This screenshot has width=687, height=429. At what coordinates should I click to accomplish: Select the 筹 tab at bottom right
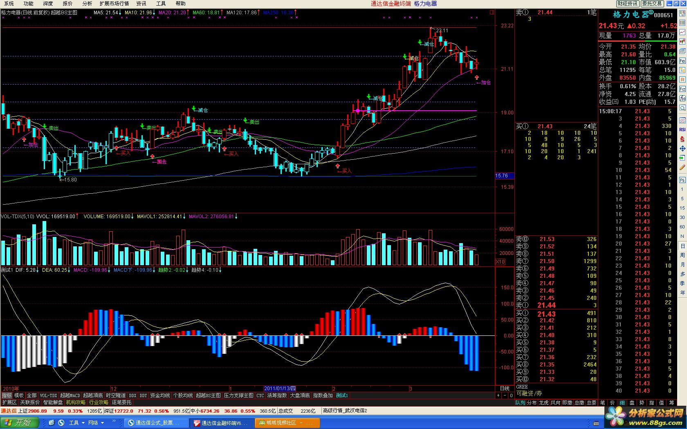pyautogui.click(x=671, y=402)
